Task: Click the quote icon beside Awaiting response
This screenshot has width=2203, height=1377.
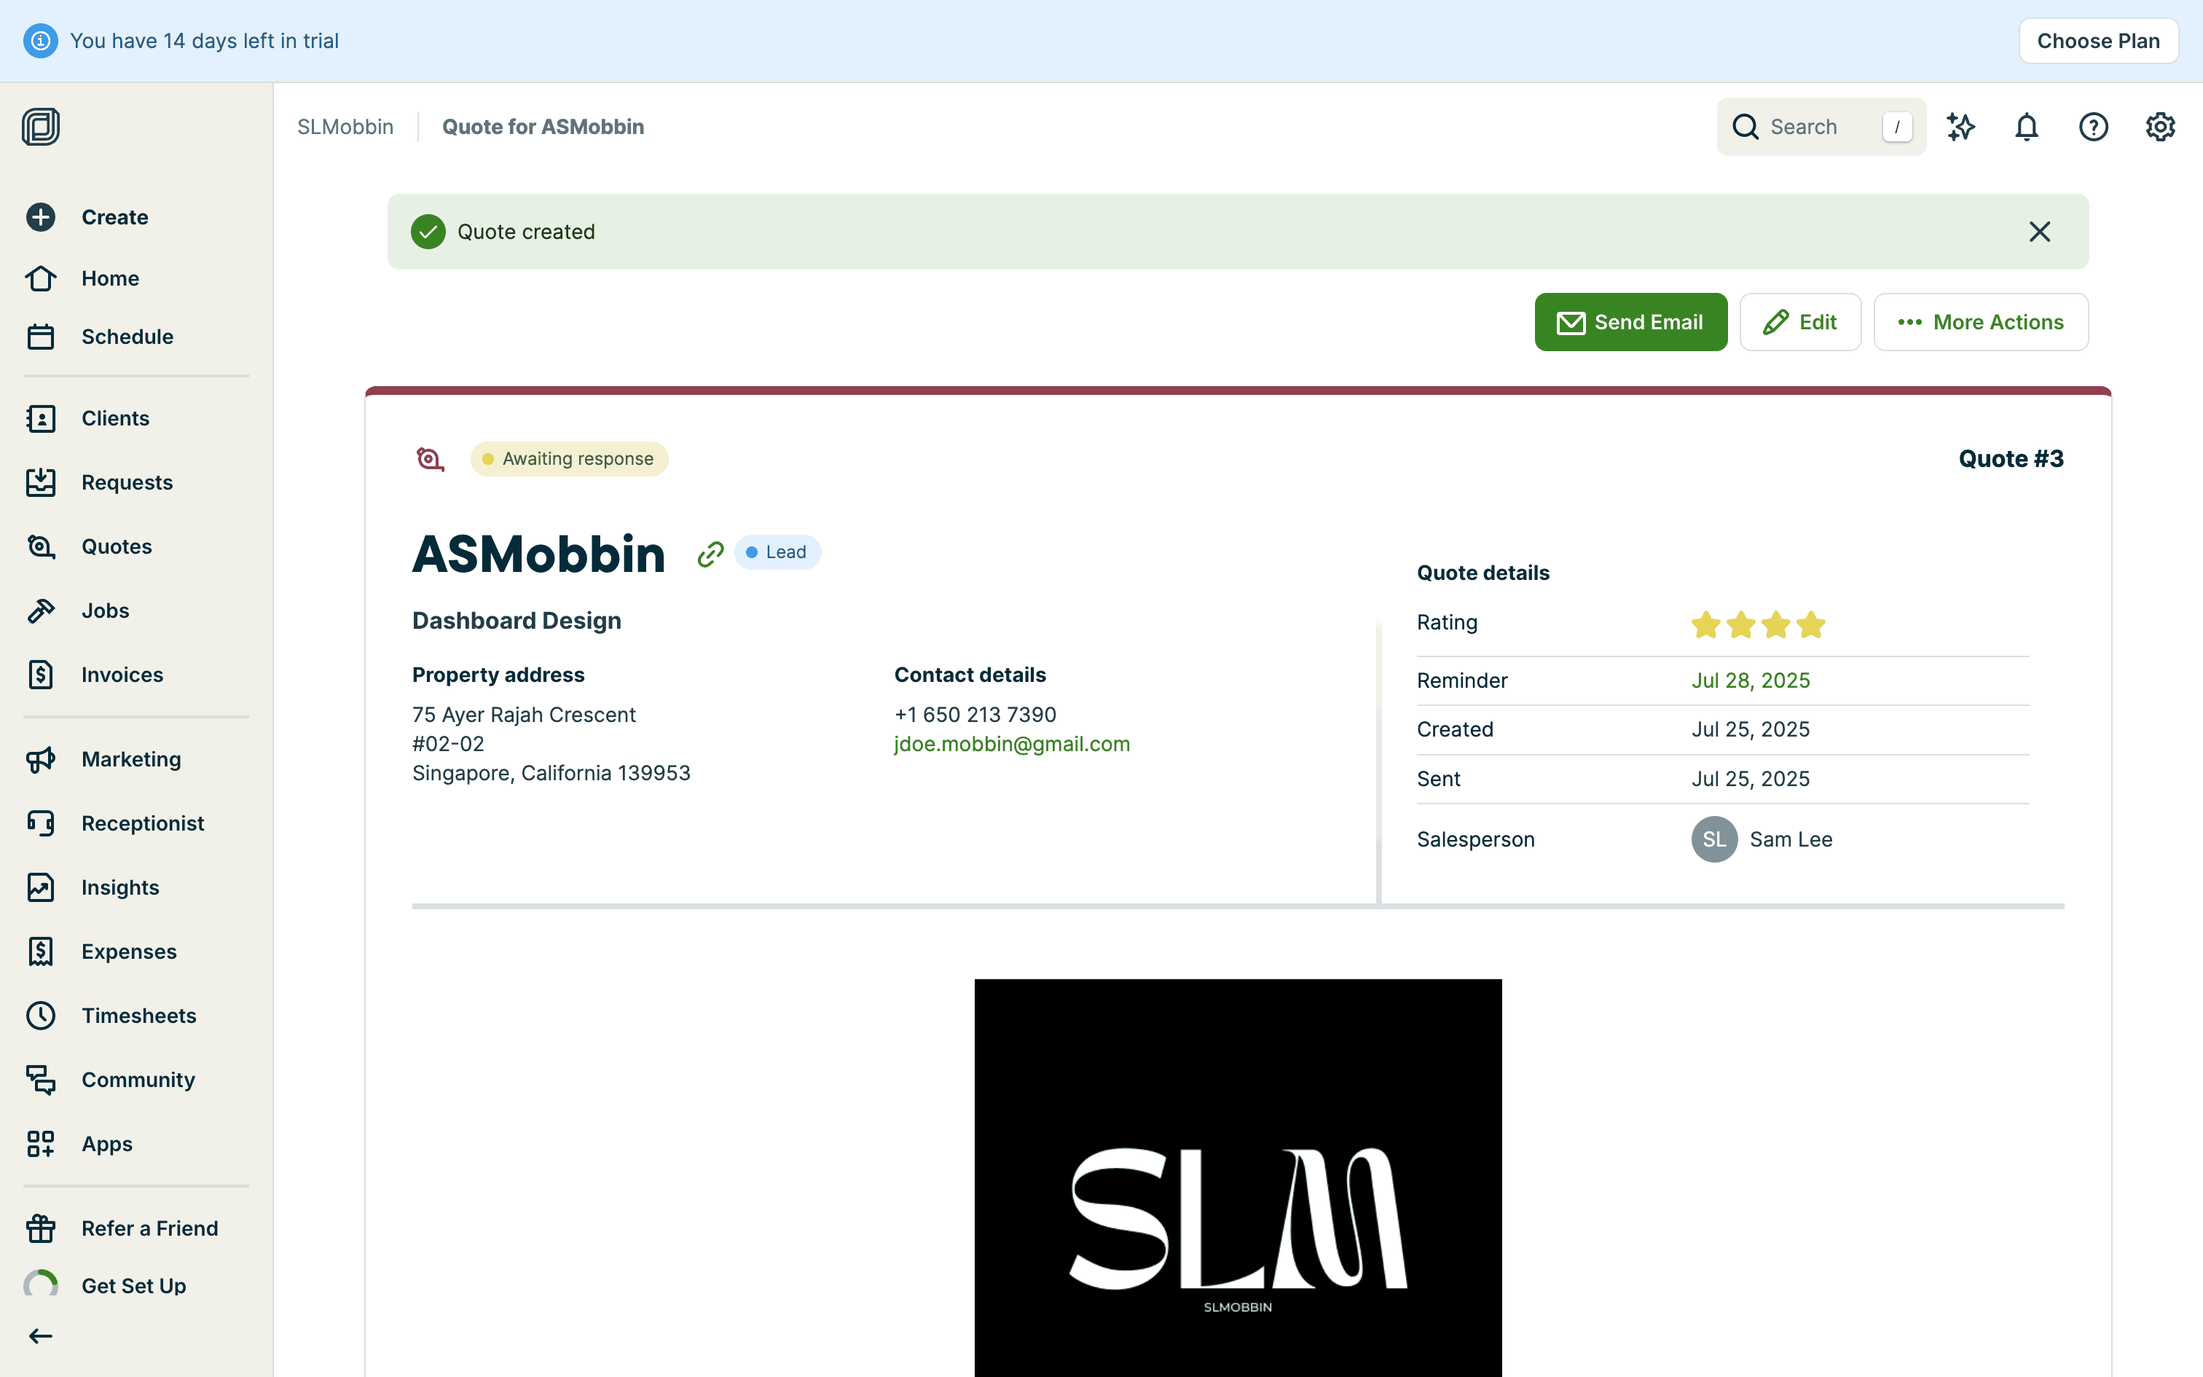Action: (430, 459)
